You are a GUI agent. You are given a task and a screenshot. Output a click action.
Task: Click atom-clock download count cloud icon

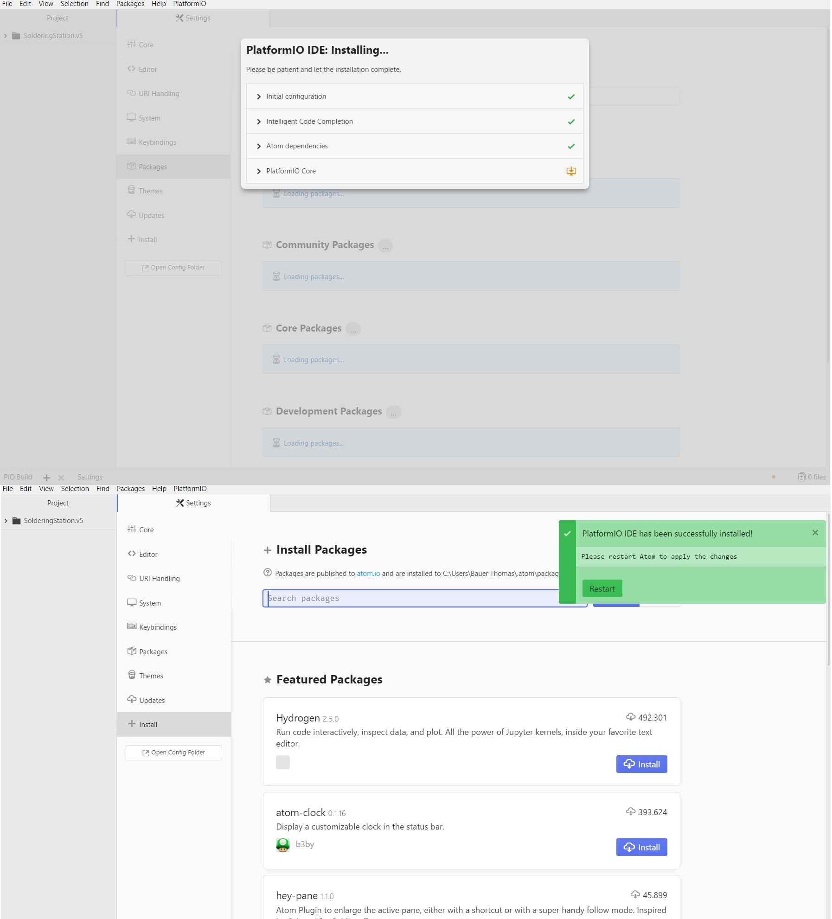630,811
